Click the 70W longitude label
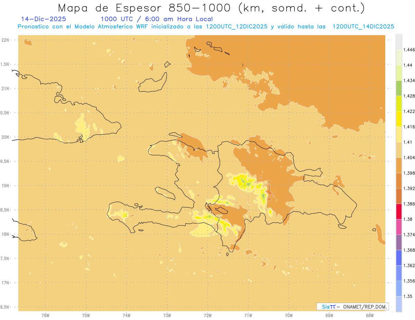This screenshot has height=320, width=415. [289, 316]
